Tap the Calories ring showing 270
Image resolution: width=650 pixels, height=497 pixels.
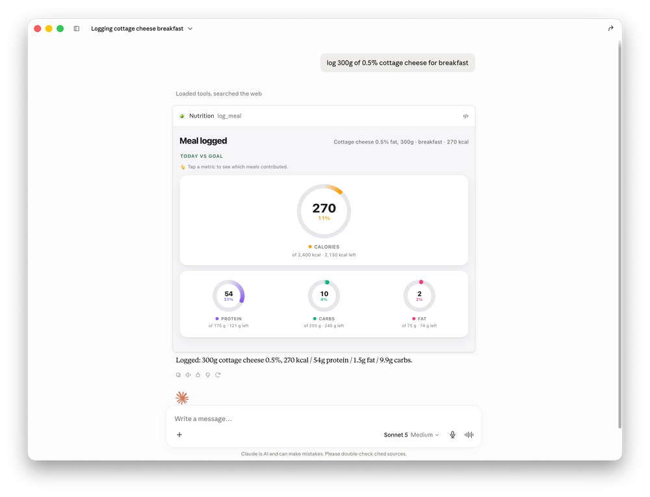pyautogui.click(x=324, y=211)
